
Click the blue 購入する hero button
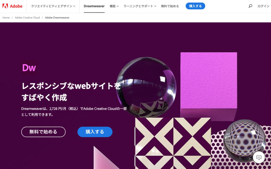tap(95, 132)
